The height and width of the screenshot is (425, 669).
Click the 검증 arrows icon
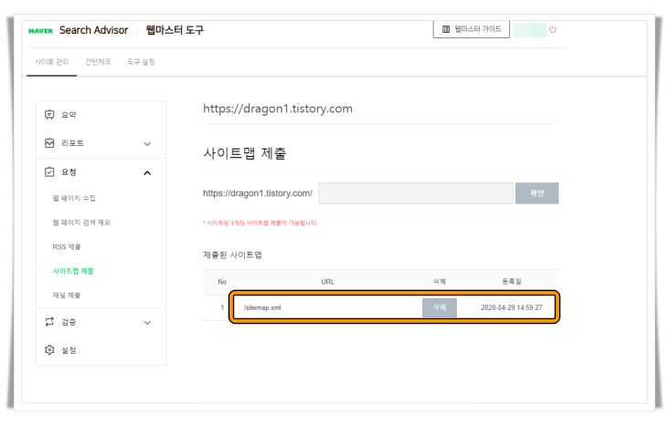[49, 322]
